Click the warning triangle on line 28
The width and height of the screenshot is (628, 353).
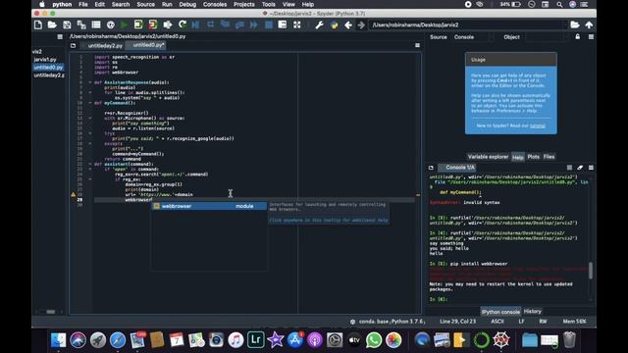click(x=73, y=194)
